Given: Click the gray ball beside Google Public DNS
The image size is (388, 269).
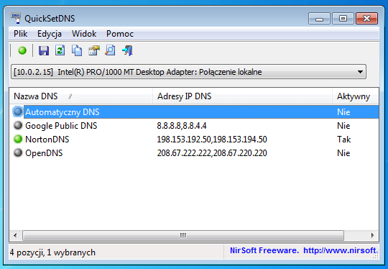Looking at the screenshot, I should [x=18, y=125].
